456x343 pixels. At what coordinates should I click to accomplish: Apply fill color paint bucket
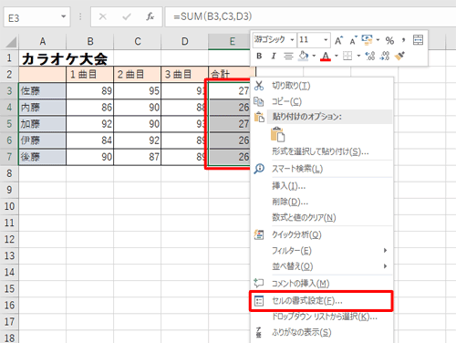304,56
